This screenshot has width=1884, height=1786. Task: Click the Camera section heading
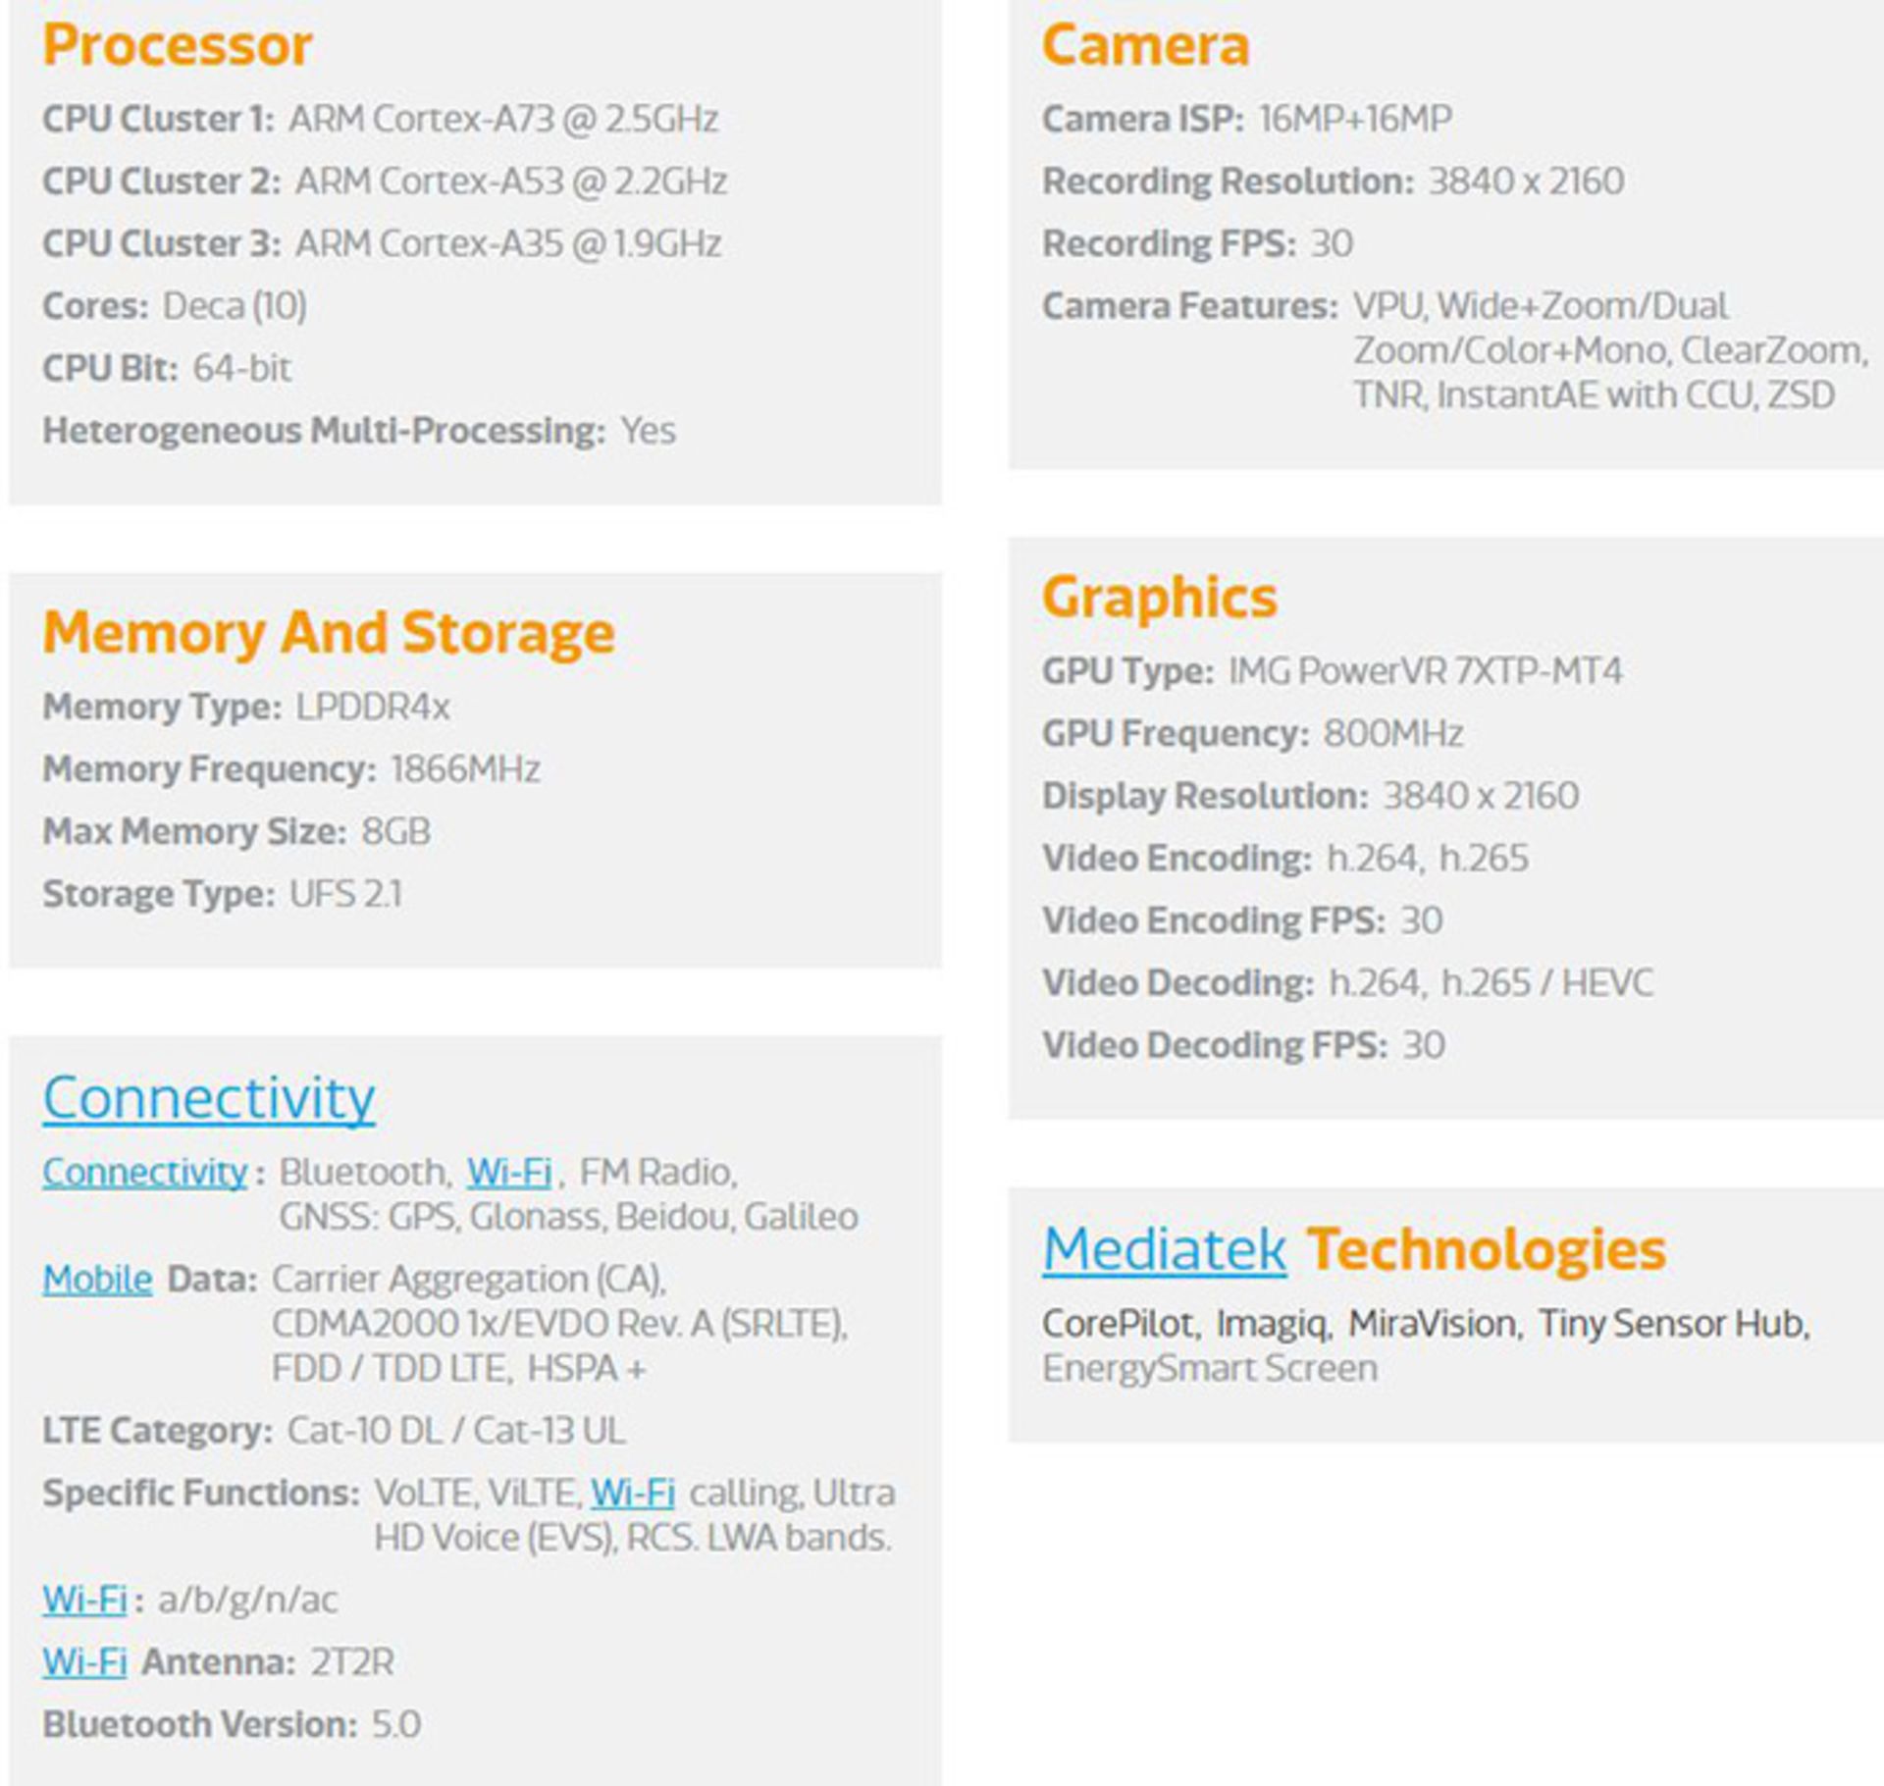pos(1145,45)
